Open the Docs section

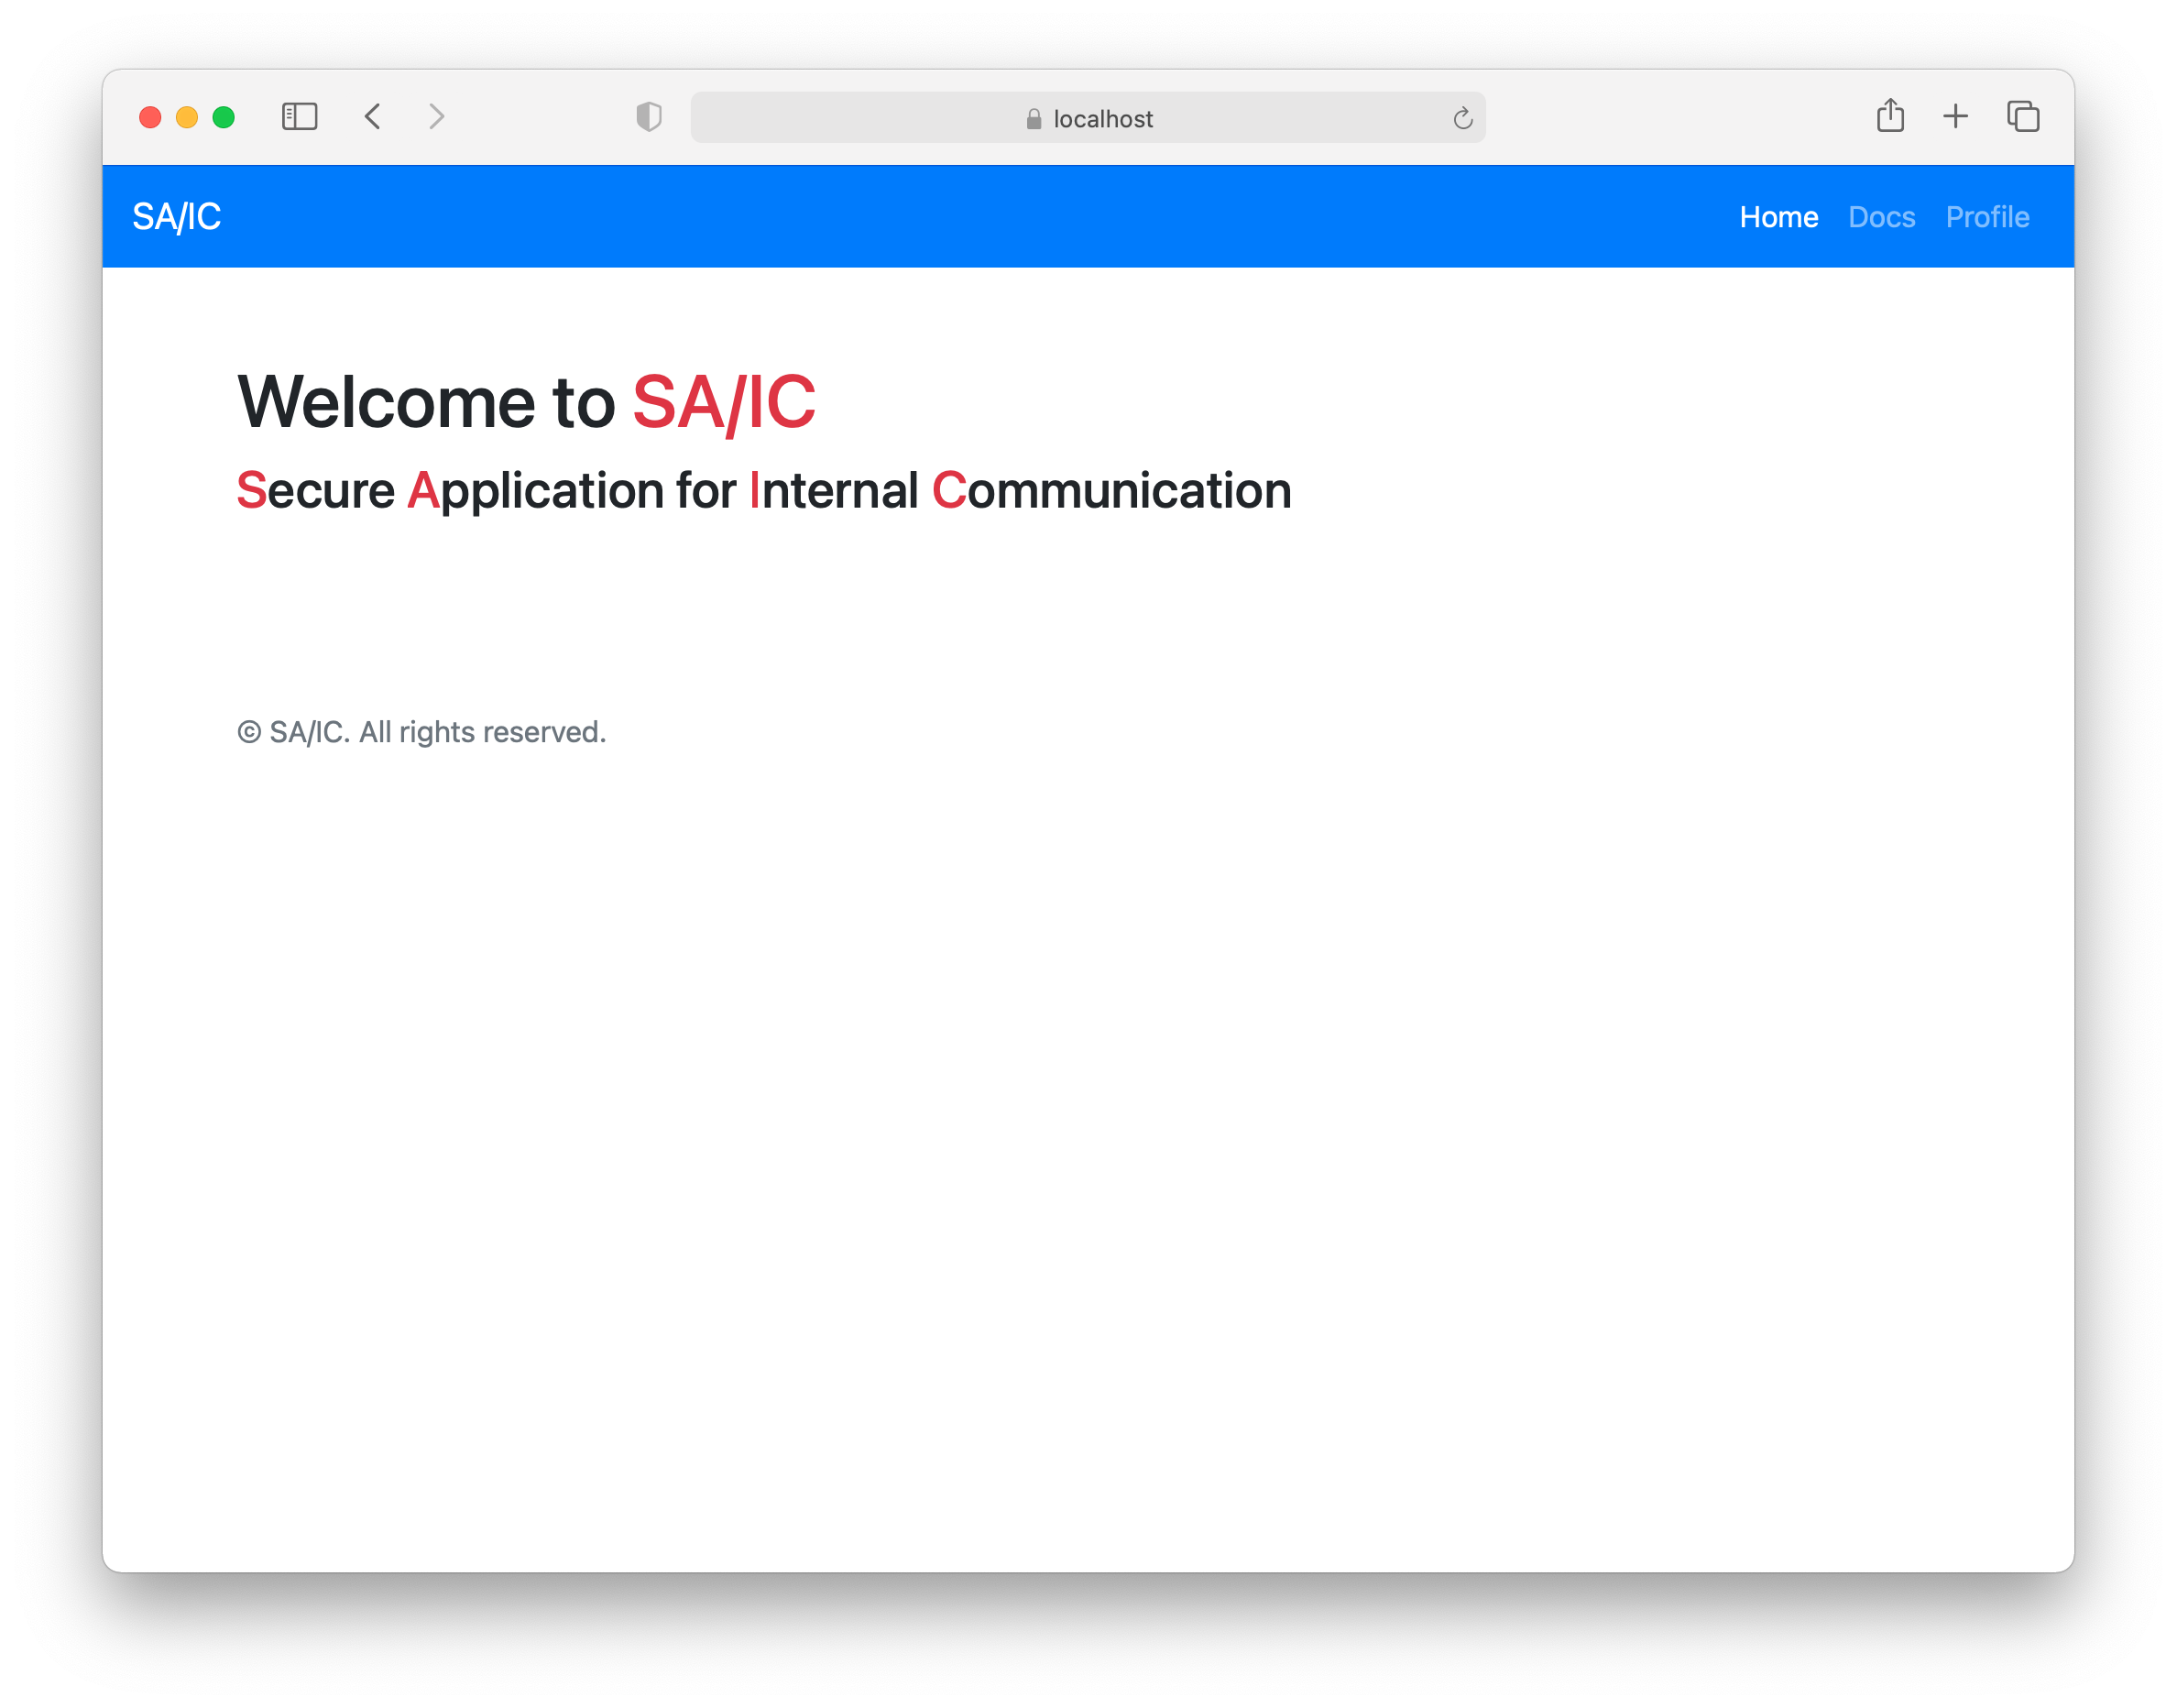(x=1880, y=215)
